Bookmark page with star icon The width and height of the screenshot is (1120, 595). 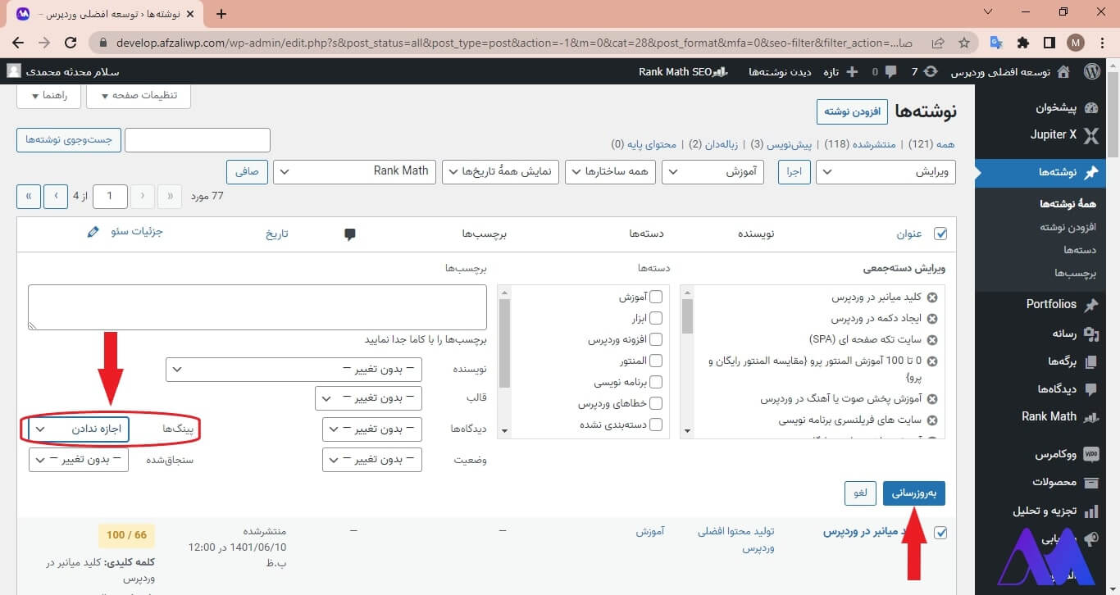point(964,43)
